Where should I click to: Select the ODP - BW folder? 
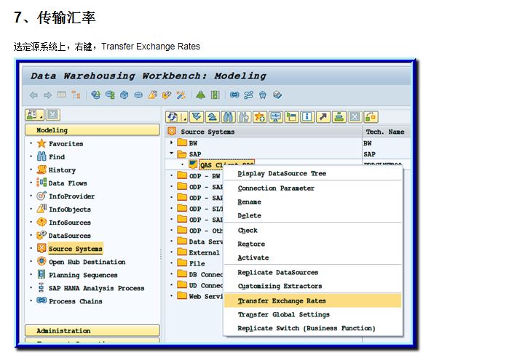[x=205, y=176]
